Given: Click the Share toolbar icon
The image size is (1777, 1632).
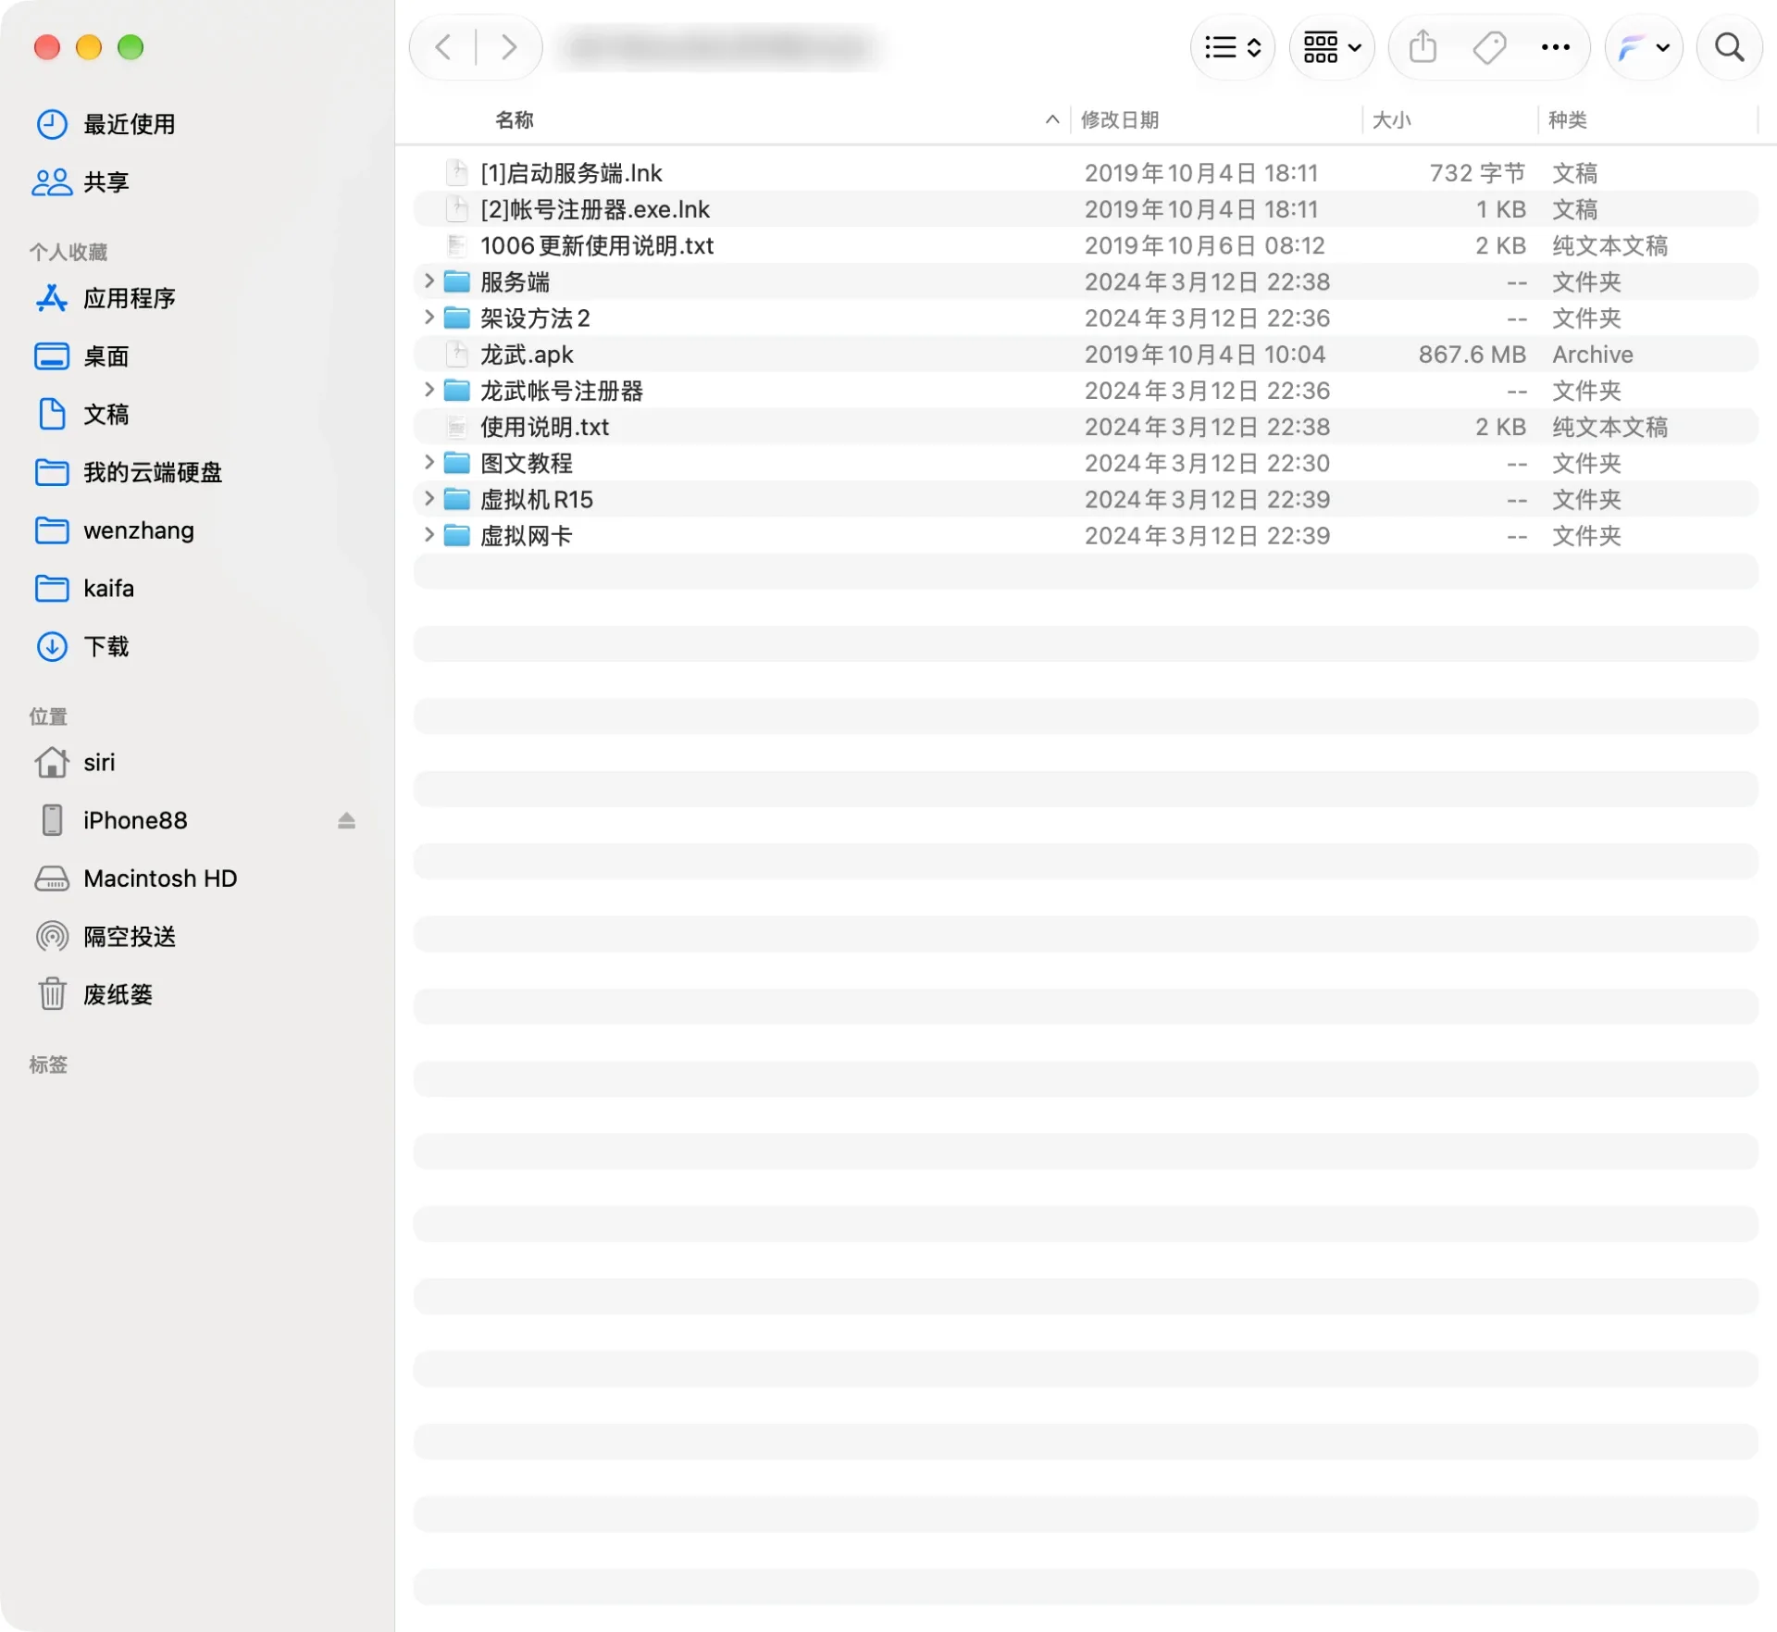Looking at the screenshot, I should 1423,47.
